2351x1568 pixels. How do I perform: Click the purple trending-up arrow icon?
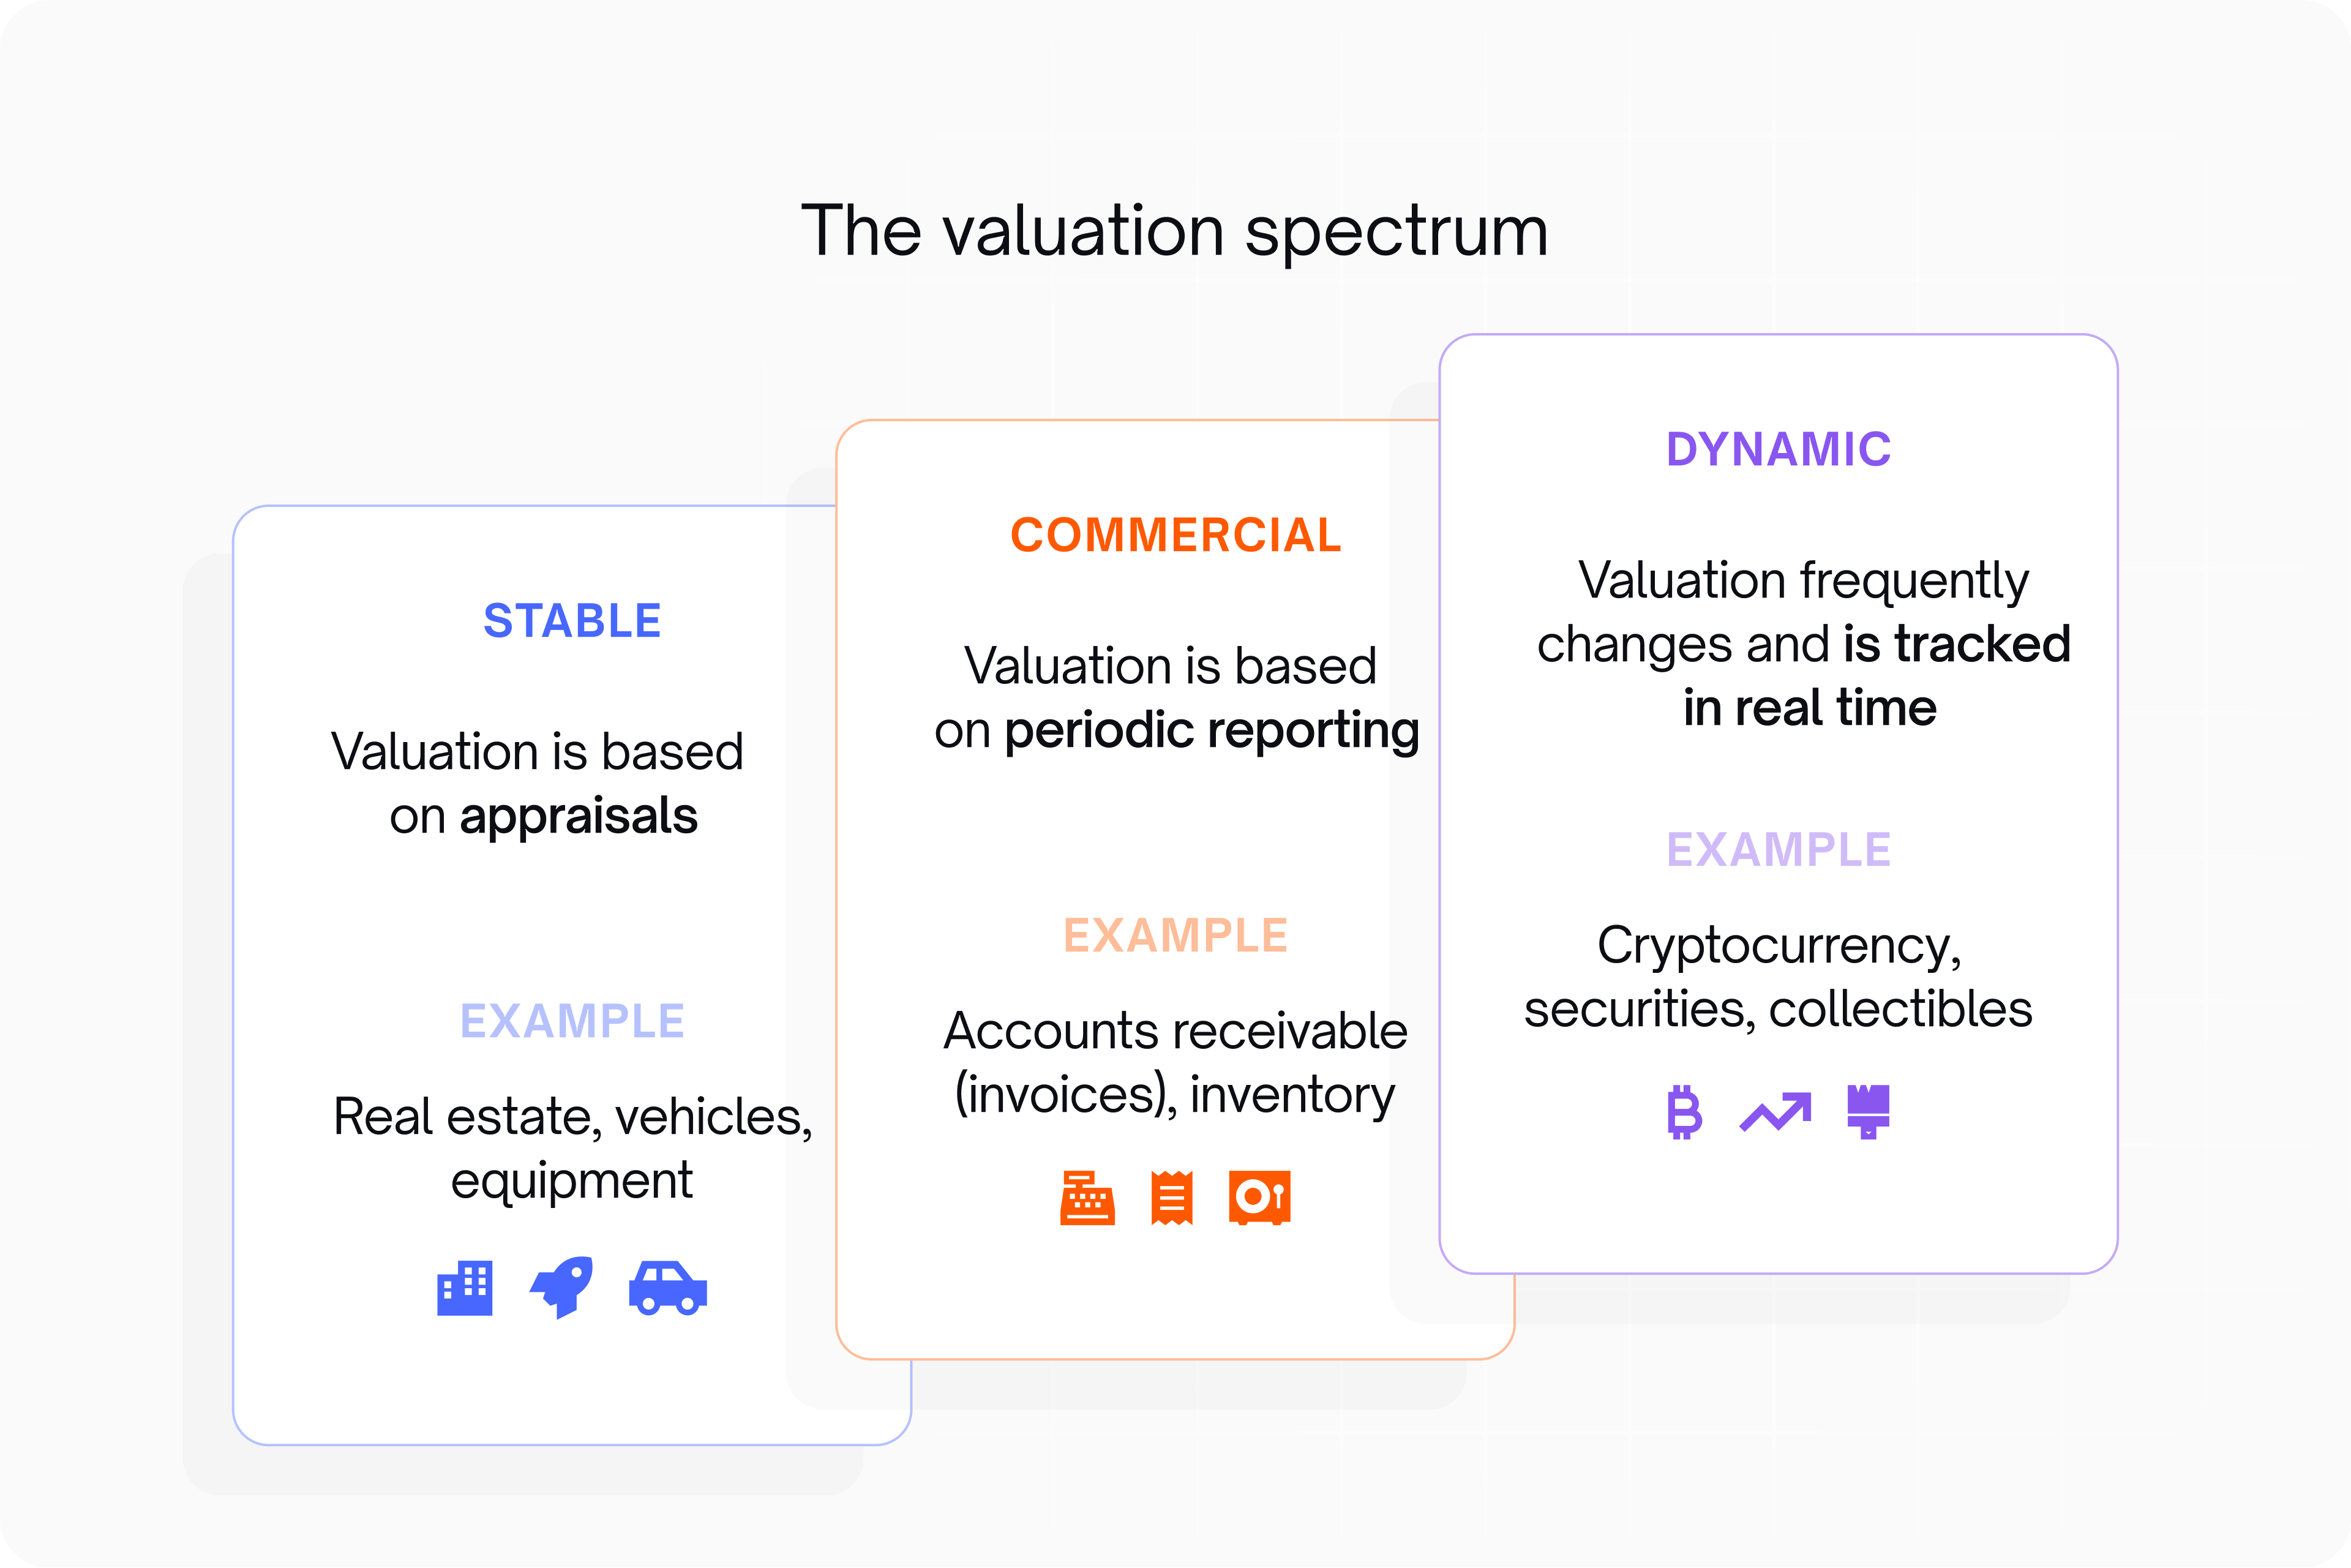tap(1775, 1112)
